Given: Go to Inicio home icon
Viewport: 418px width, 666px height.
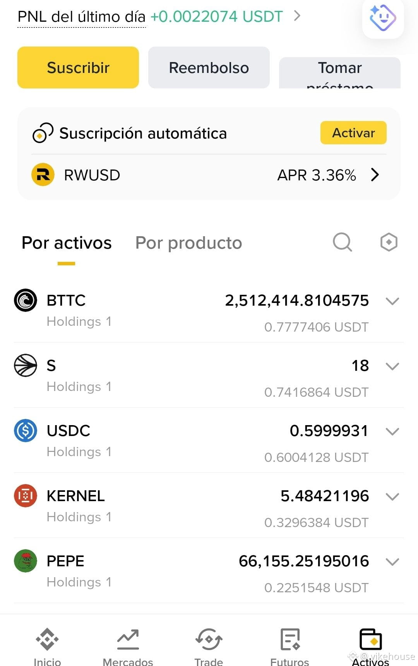Looking at the screenshot, I should [x=47, y=639].
